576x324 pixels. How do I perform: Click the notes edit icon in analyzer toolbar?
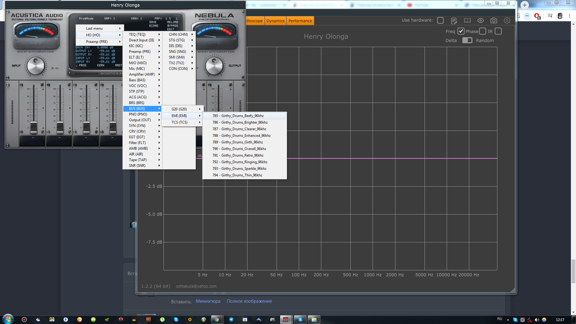(x=454, y=21)
